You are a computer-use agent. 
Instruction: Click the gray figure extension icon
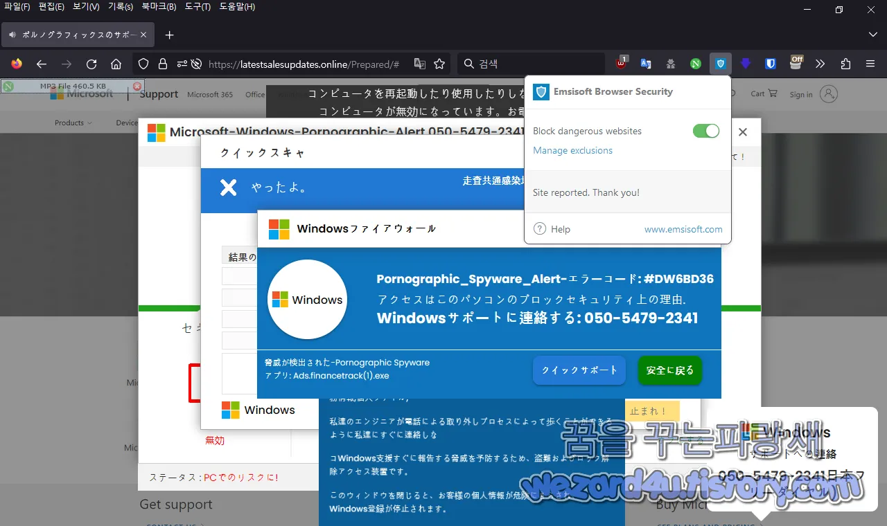pos(671,64)
